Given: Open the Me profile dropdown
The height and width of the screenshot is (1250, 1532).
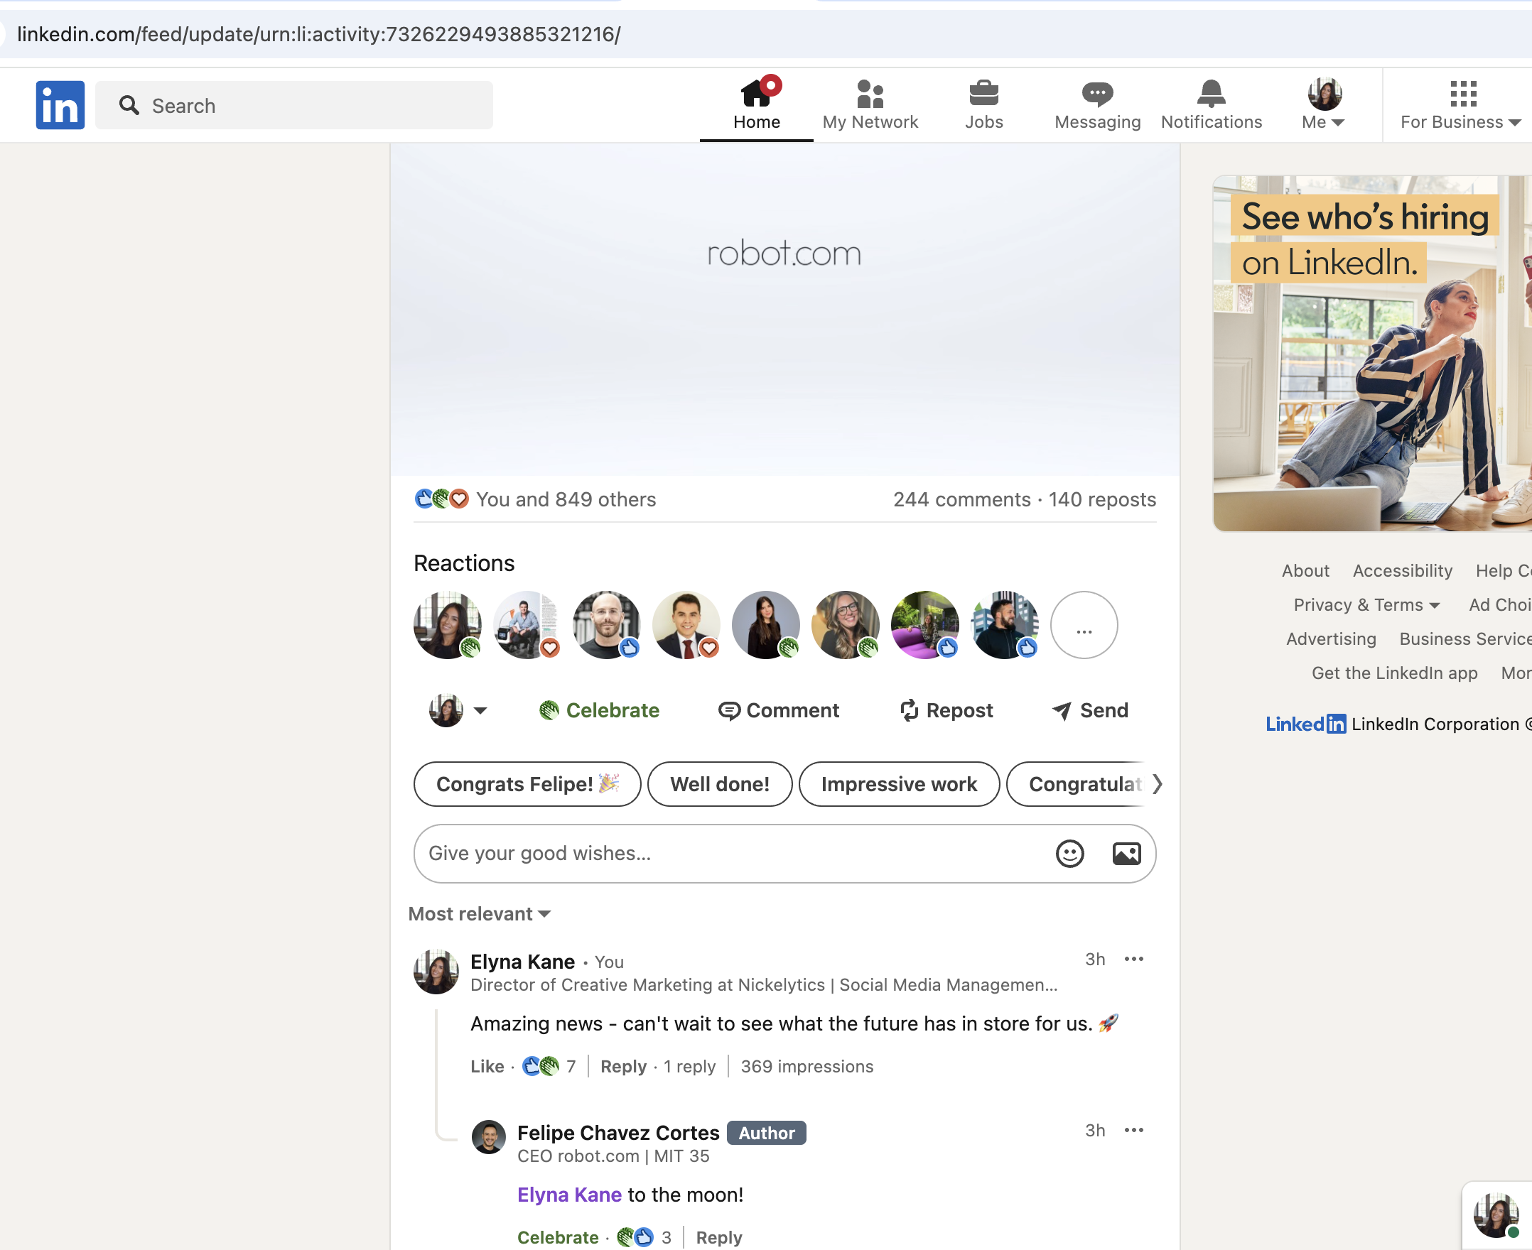Looking at the screenshot, I should click(1322, 104).
